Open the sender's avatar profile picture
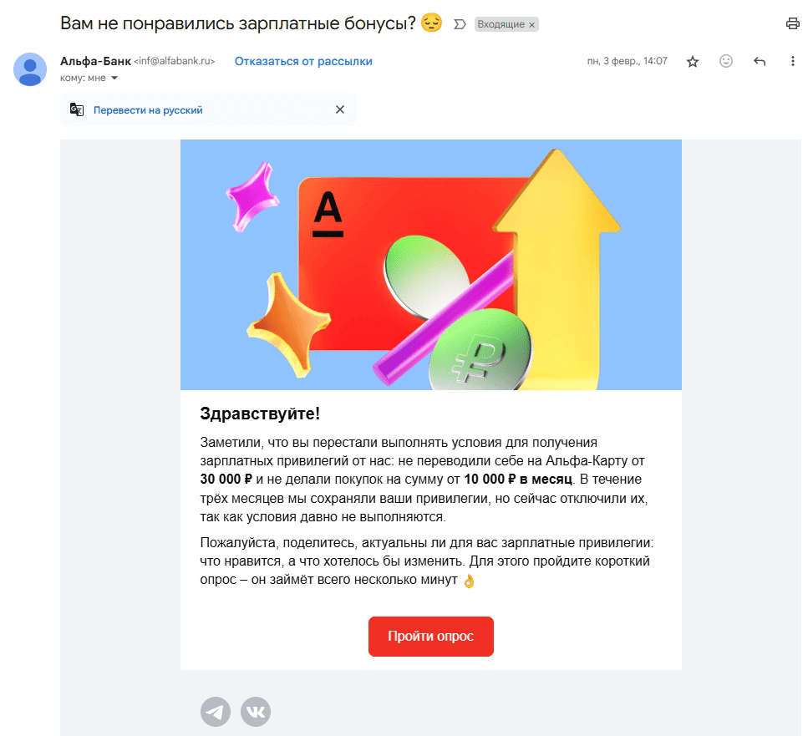The height and width of the screenshot is (736, 808). tap(30, 69)
